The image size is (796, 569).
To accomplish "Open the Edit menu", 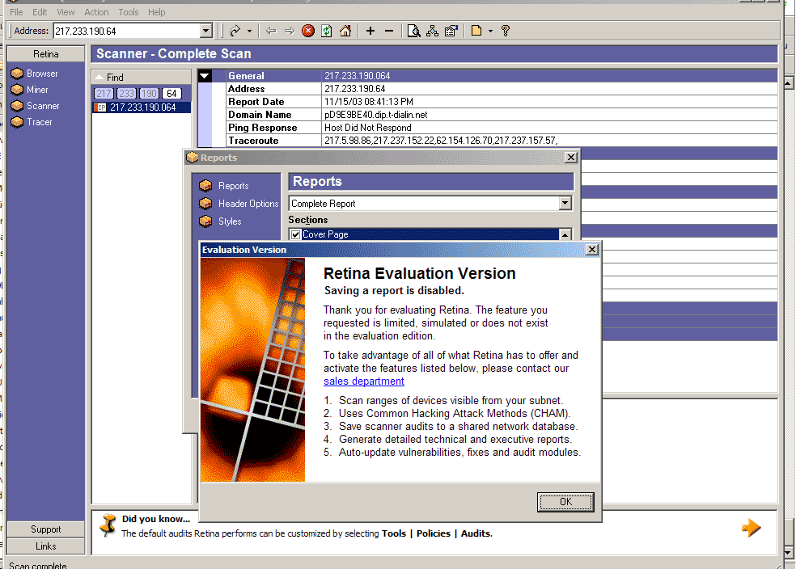I will tap(40, 12).
